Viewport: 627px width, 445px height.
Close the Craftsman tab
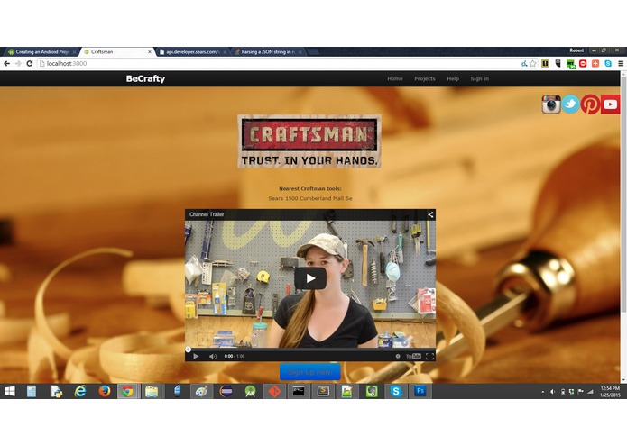coord(150,52)
